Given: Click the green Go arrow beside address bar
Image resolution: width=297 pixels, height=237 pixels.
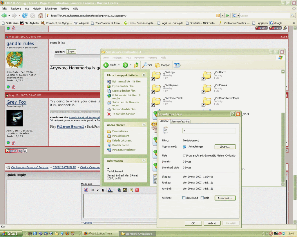Looking at the screenshot, I should point(228,16).
